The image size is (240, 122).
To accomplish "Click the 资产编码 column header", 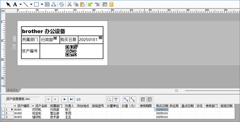I will click(x=23, y=106).
